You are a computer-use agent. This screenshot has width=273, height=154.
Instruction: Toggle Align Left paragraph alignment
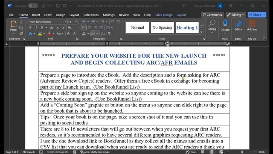[x=84, y=27]
